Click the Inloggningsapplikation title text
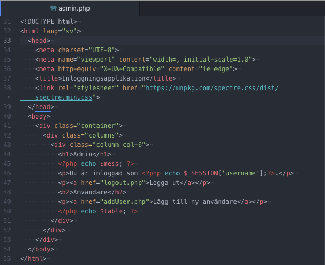The width and height of the screenshot is (325, 265). 104,78
